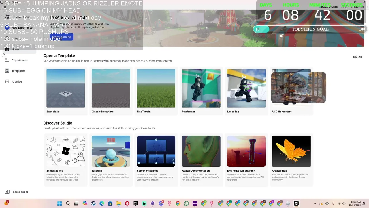The image size is (369, 208).
Task: Create a New Experience from sidebar
Action: [x=19, y=28]
